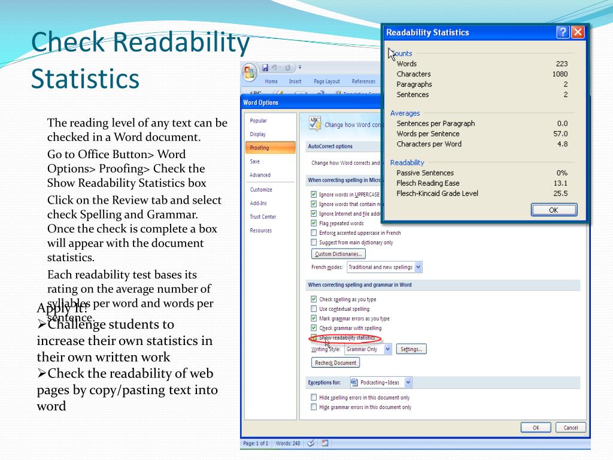The image size is (613, 460).
Task: Open the Insert ribbon tab
Action: coord(295,81)
